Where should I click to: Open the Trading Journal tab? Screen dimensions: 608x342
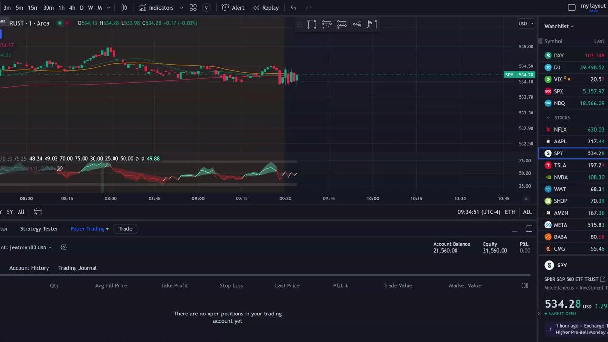coord(77,268)
